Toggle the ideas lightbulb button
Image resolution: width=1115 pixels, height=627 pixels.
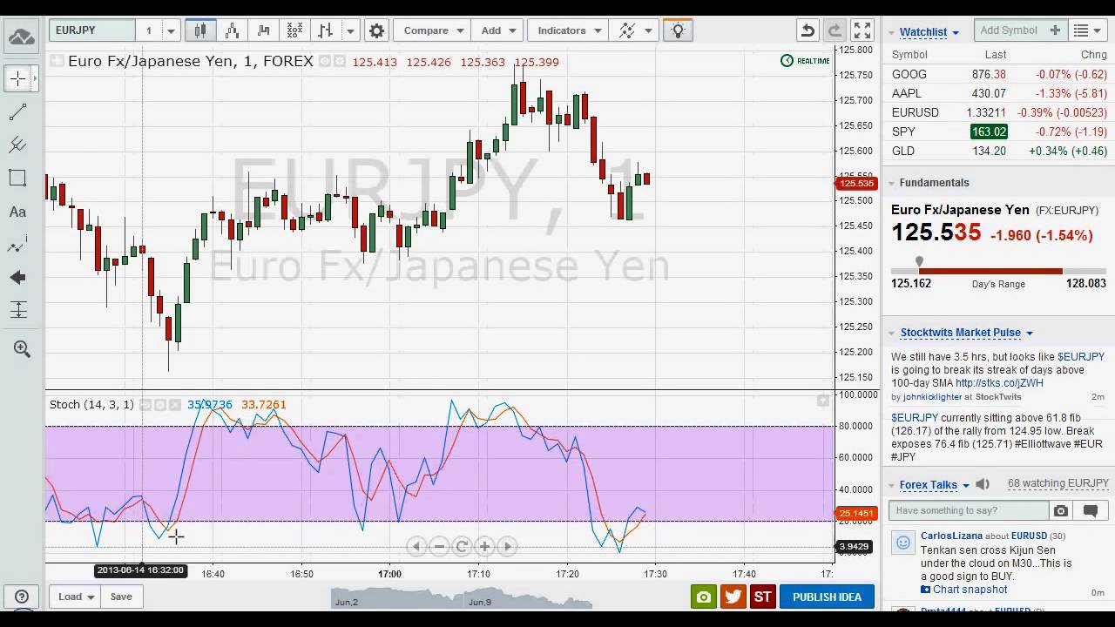677,30
